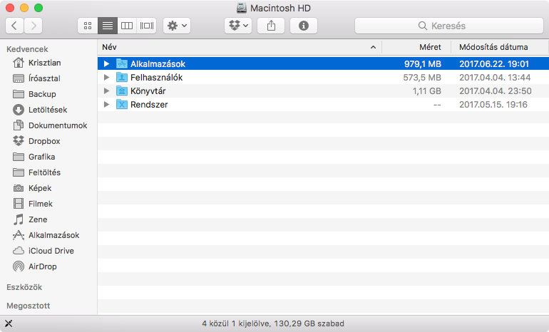Click the tools icon in status bar
Viewport: 549px width, 332px height.
point(9,323)
